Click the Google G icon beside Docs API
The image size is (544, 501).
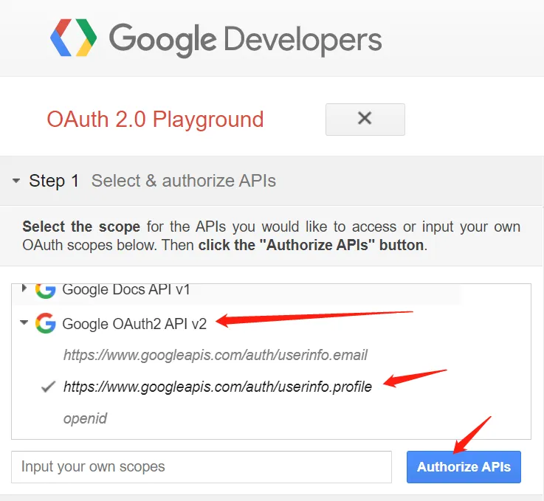(46, 291)
